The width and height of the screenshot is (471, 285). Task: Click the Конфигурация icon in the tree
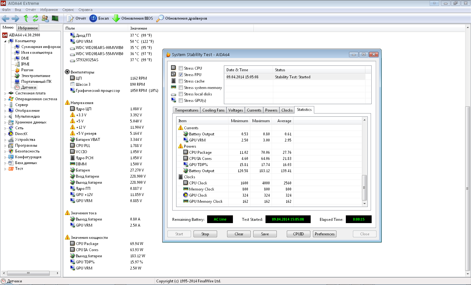coord(11,157)
